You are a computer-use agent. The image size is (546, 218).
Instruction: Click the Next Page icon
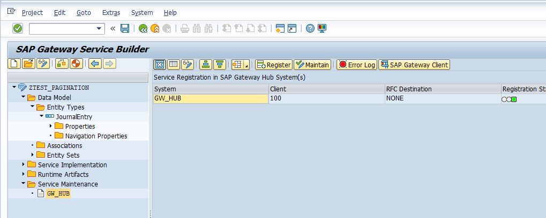pyautogui.click(x=250, y=28)
